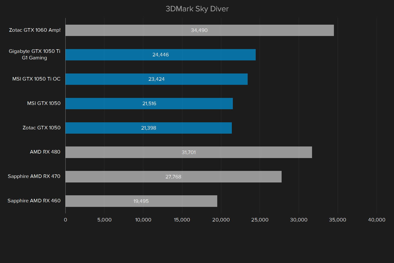
Task: Click the 25,000 axis tick label
Action: coord(260,220)
